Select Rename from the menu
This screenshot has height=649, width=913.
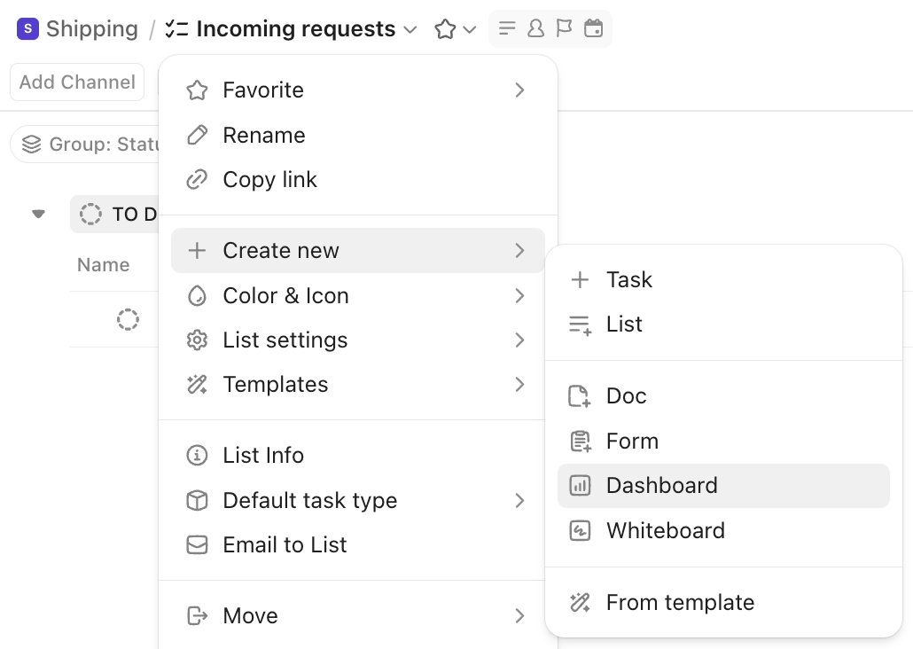(263, 135)
